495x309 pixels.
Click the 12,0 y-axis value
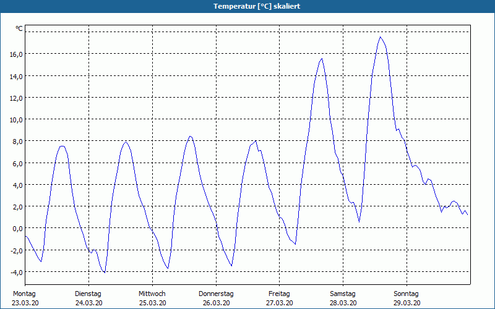16,98
